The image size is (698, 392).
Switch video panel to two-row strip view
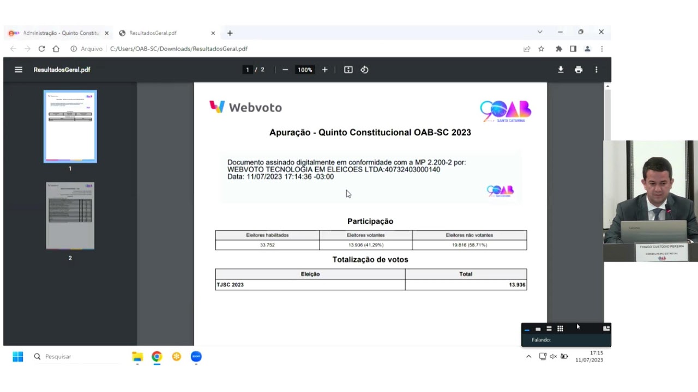coord(549,329)
